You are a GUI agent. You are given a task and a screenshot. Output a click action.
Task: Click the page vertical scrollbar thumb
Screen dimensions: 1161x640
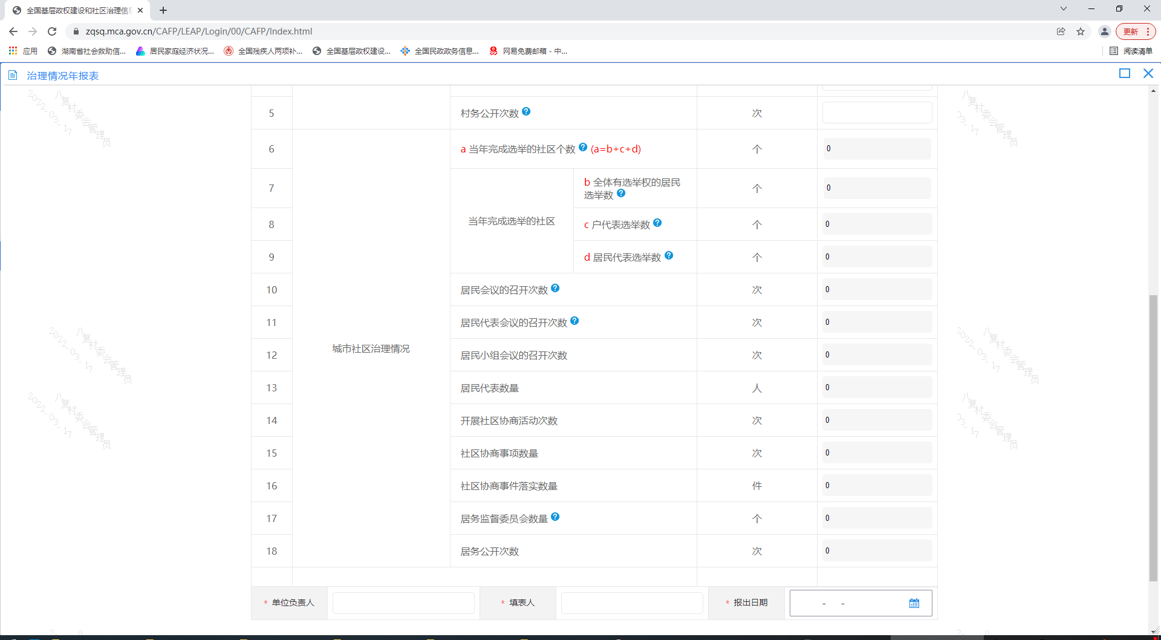[x=1153, y=436]
